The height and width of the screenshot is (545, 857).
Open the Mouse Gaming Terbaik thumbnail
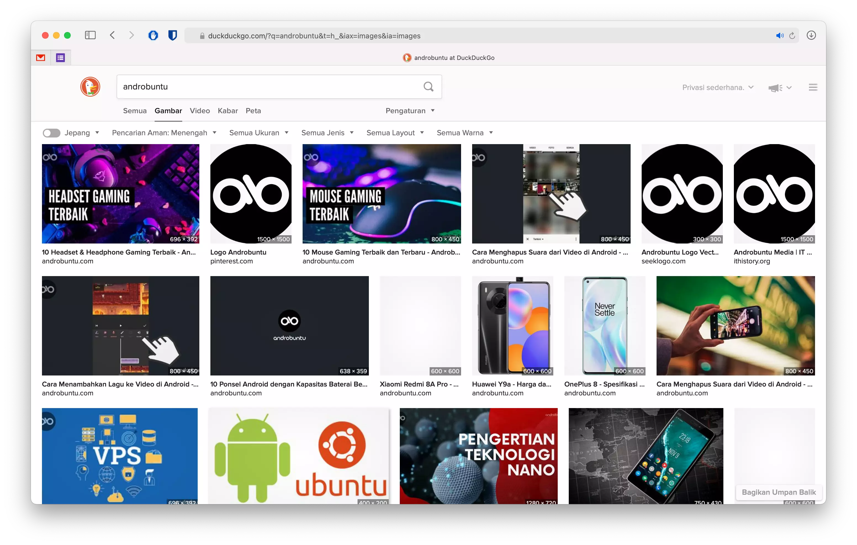pyautogui.click(x=382, y=194)
